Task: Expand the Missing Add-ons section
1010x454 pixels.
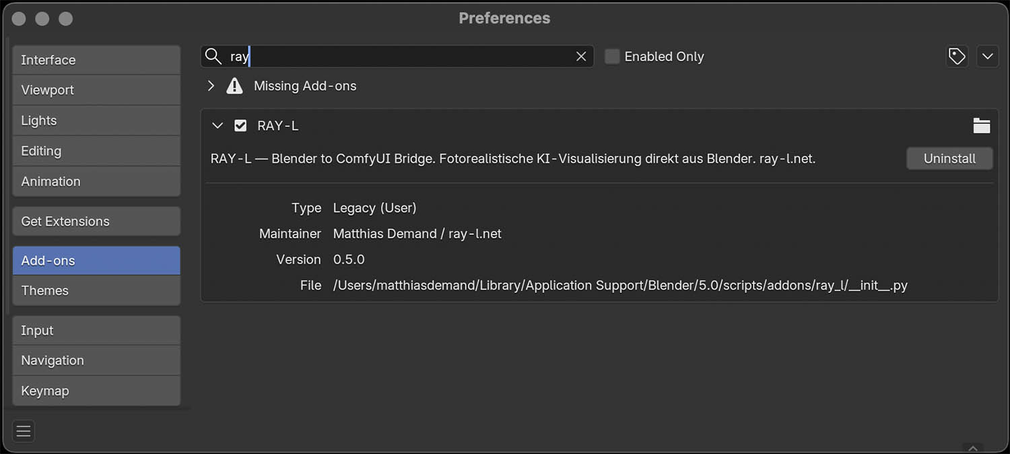Action: (x=211, y=86)
